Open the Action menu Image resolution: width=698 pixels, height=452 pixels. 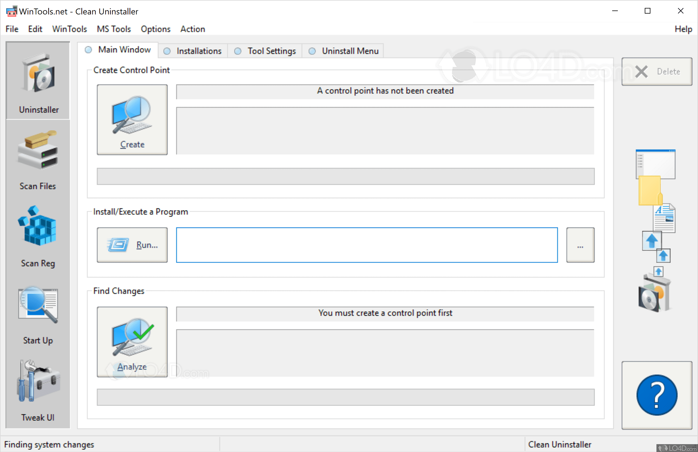tap(192, 29)
